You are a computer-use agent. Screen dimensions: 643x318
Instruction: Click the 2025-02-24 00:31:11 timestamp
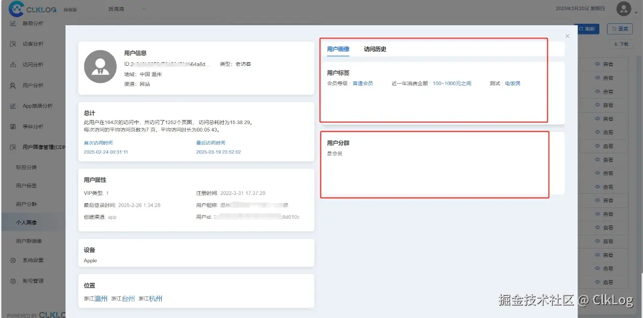(x=106, y=152)
